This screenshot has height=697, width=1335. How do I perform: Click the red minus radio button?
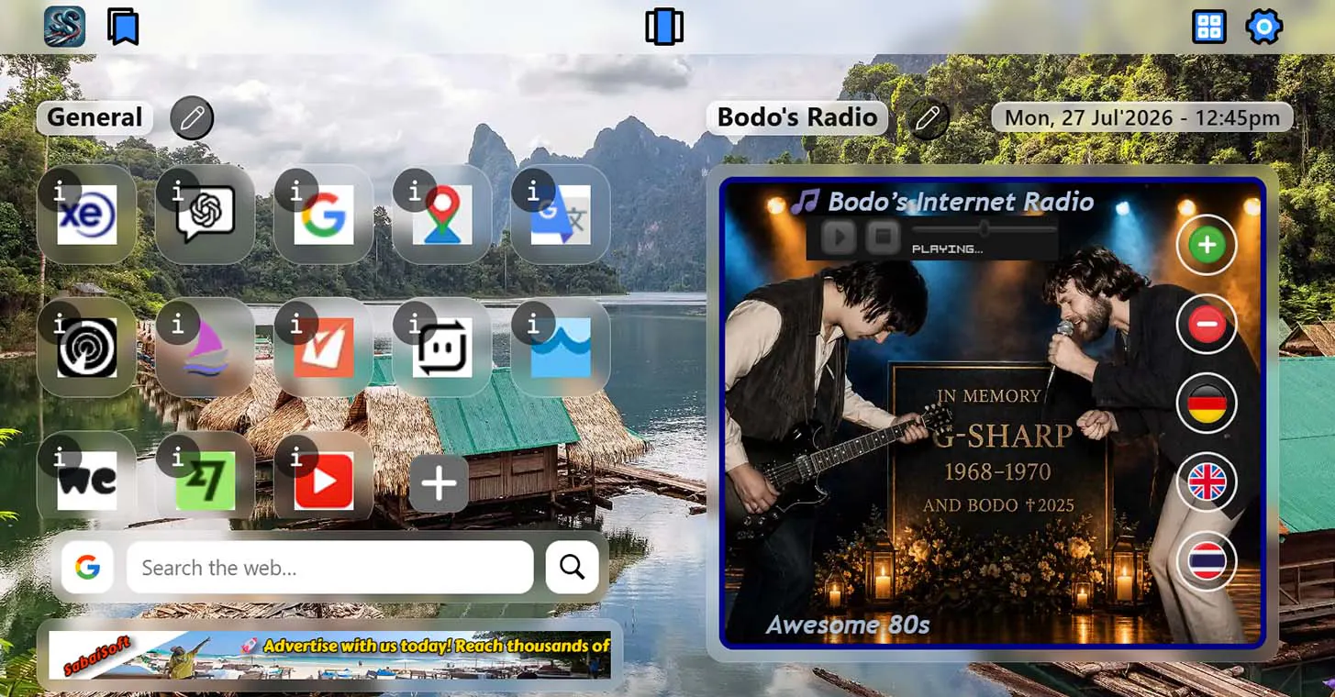click(1207, 324)
